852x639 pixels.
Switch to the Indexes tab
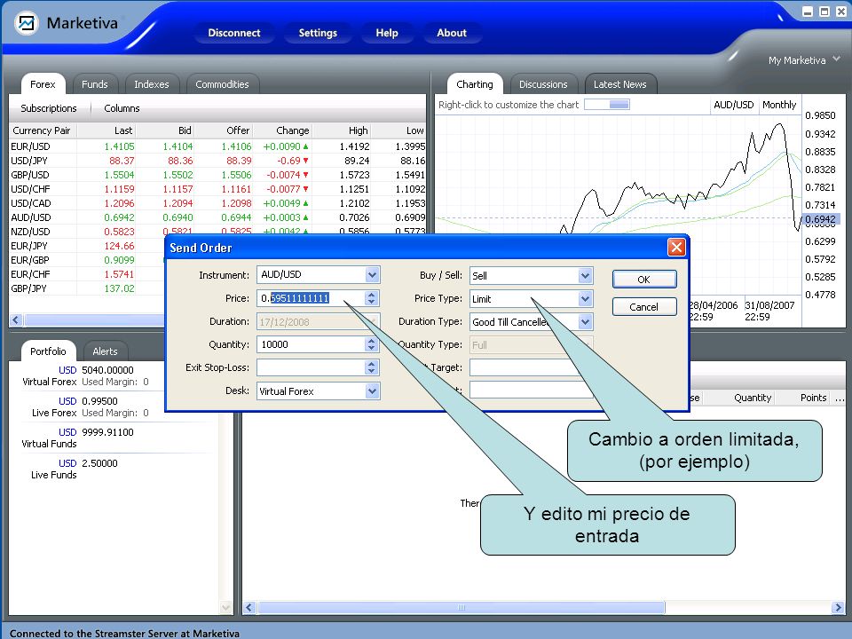[152, 84]
